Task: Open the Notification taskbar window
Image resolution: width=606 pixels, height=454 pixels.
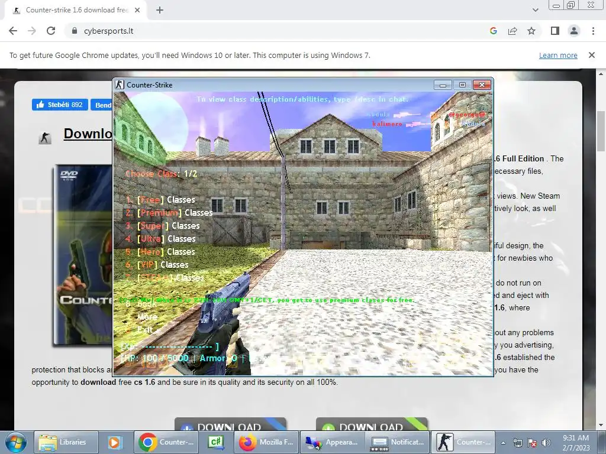Action: tap(397, 442)
